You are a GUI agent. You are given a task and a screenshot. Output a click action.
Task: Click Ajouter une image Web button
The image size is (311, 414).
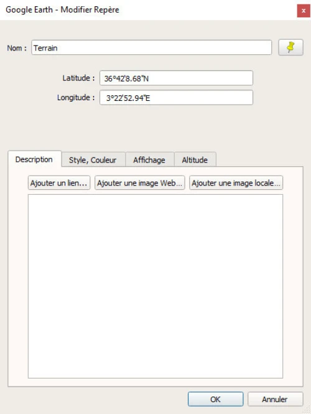point(139,183)
